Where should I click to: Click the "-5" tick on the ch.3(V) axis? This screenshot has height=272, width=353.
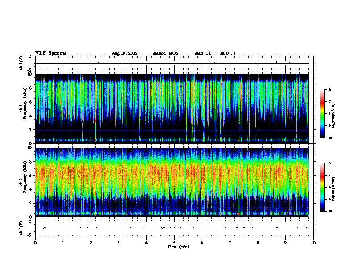tap(29, 235)
